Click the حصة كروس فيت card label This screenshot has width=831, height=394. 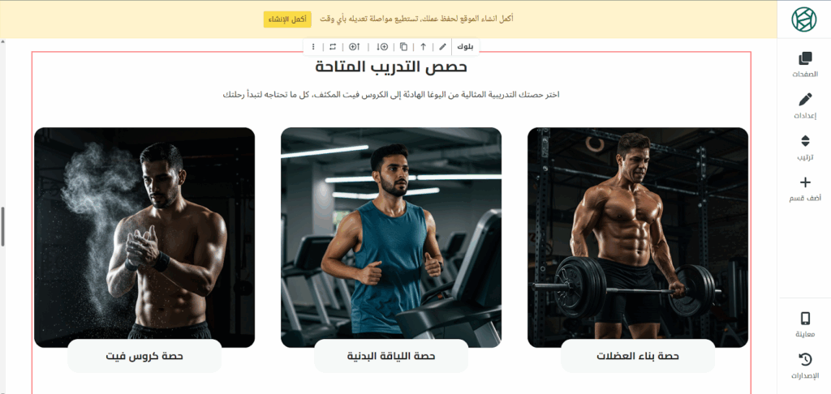[144, 356]
